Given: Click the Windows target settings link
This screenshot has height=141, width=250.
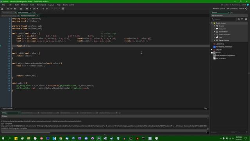Looking at the screenshot, I should (216, 9).
